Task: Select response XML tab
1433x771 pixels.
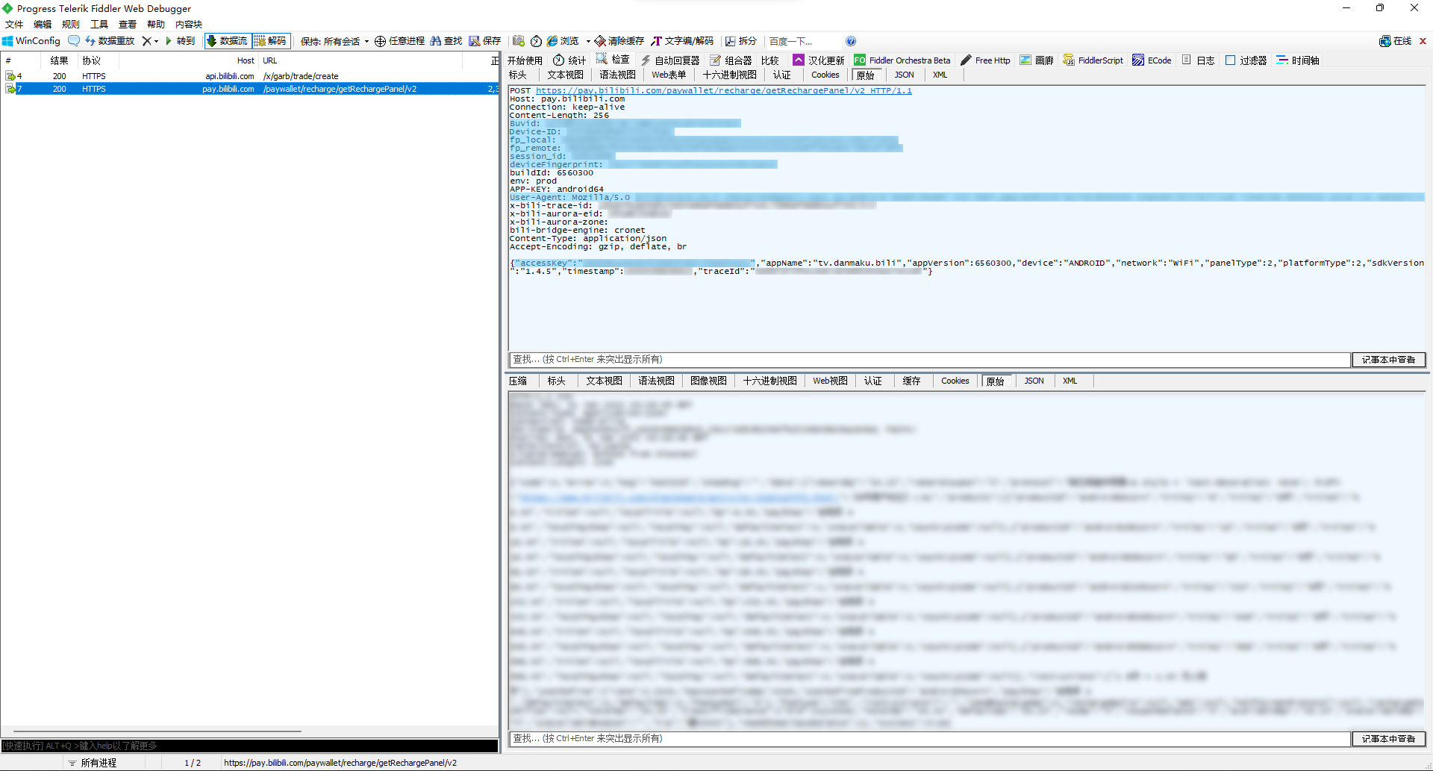Action: (x=1070, y=381)
